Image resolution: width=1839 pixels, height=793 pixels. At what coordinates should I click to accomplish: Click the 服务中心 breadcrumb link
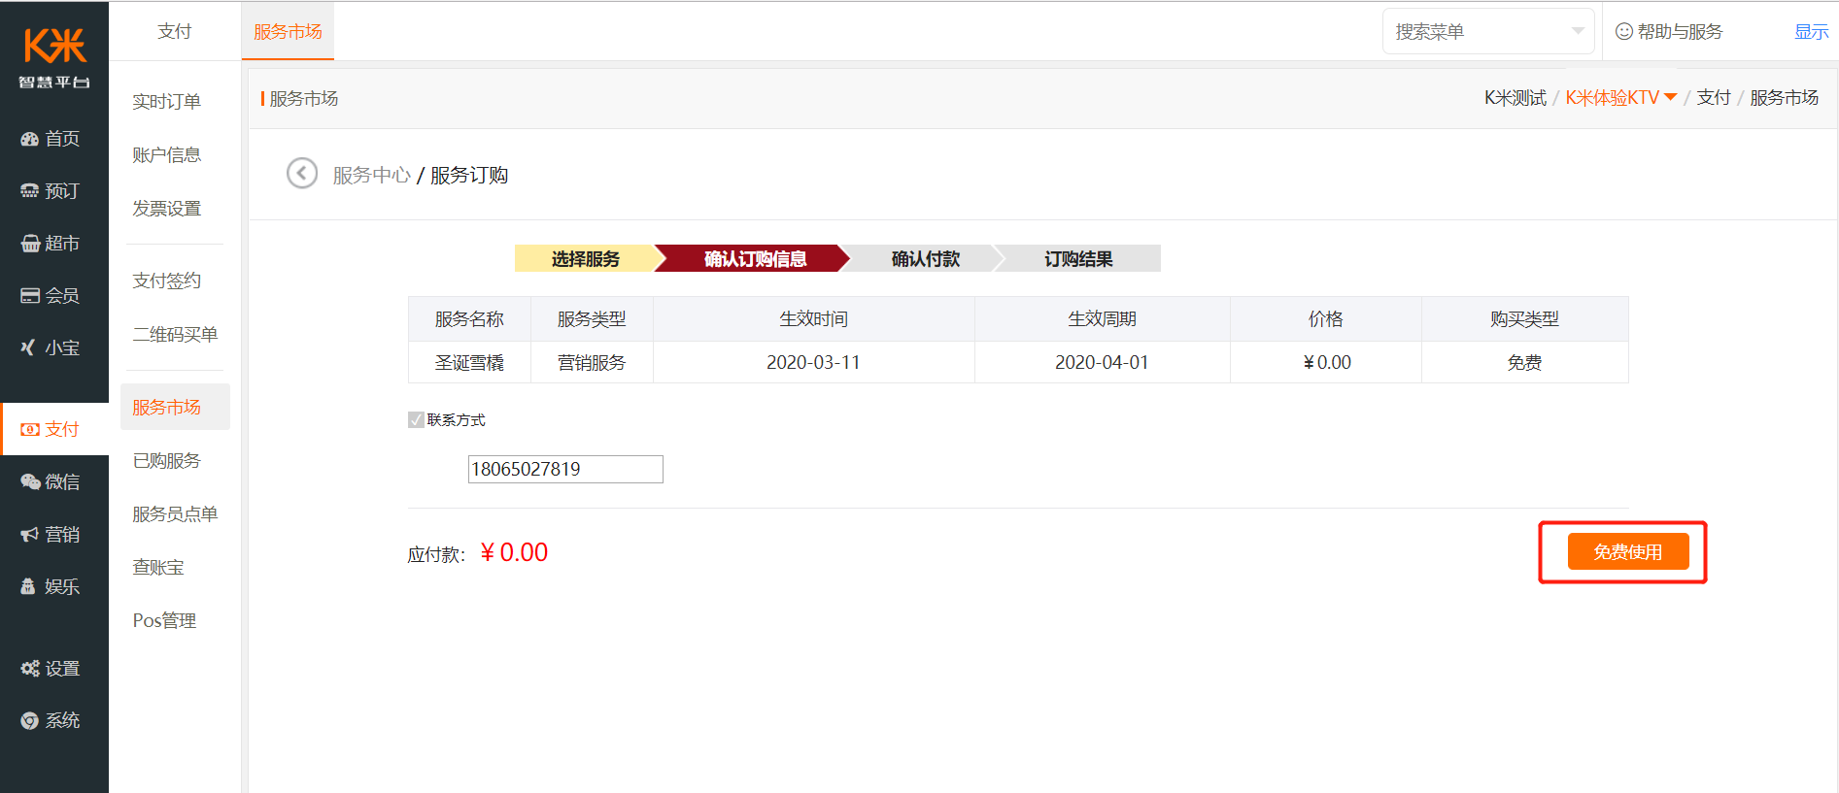372,175
